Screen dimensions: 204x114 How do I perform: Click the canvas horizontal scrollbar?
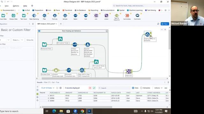pyautogui.click(x=96, y=78)
